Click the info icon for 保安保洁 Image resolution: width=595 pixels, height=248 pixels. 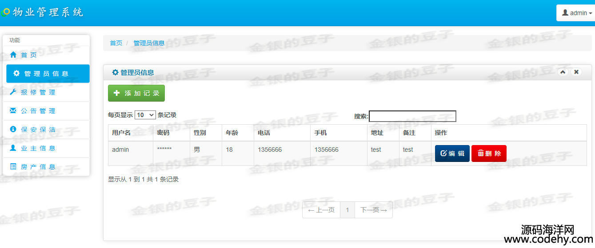pos(13,129)
